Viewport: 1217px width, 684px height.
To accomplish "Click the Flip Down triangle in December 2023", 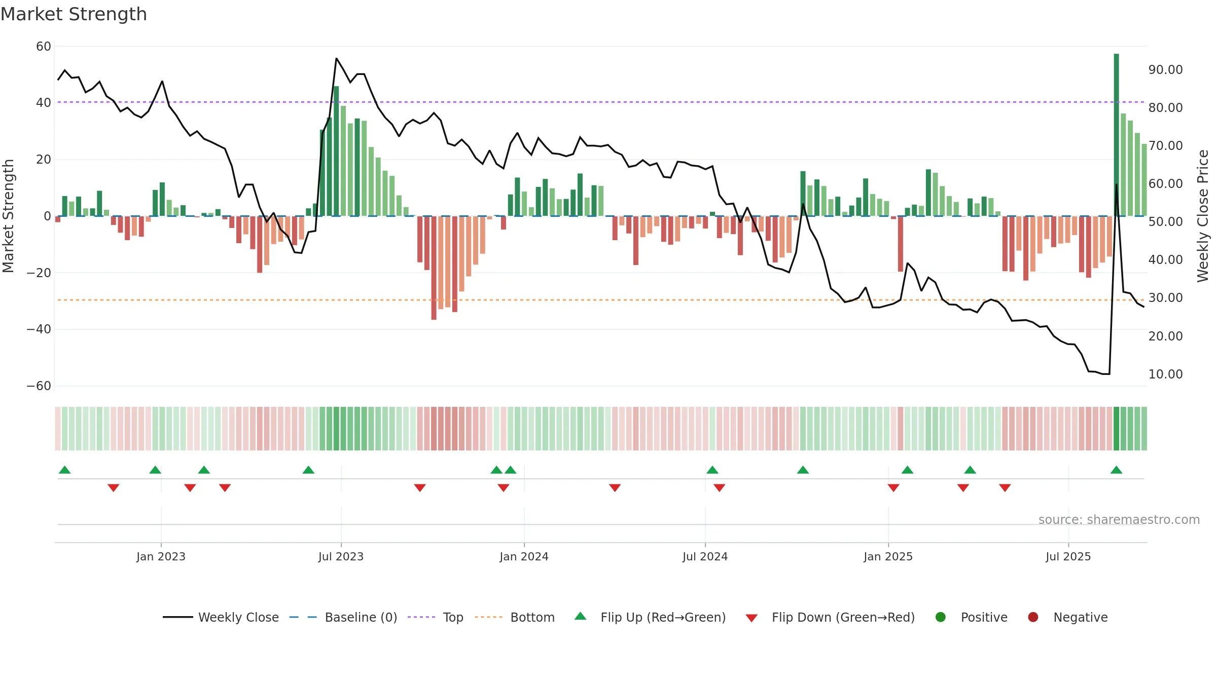I will (504, 487).
